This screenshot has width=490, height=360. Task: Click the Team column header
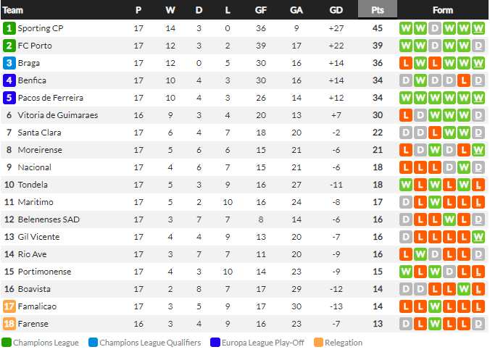(13, 10)
